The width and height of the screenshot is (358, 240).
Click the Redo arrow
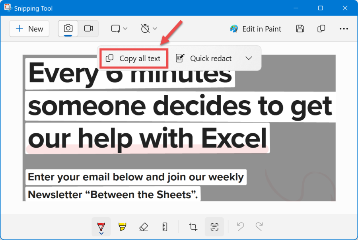click(259, 226)
